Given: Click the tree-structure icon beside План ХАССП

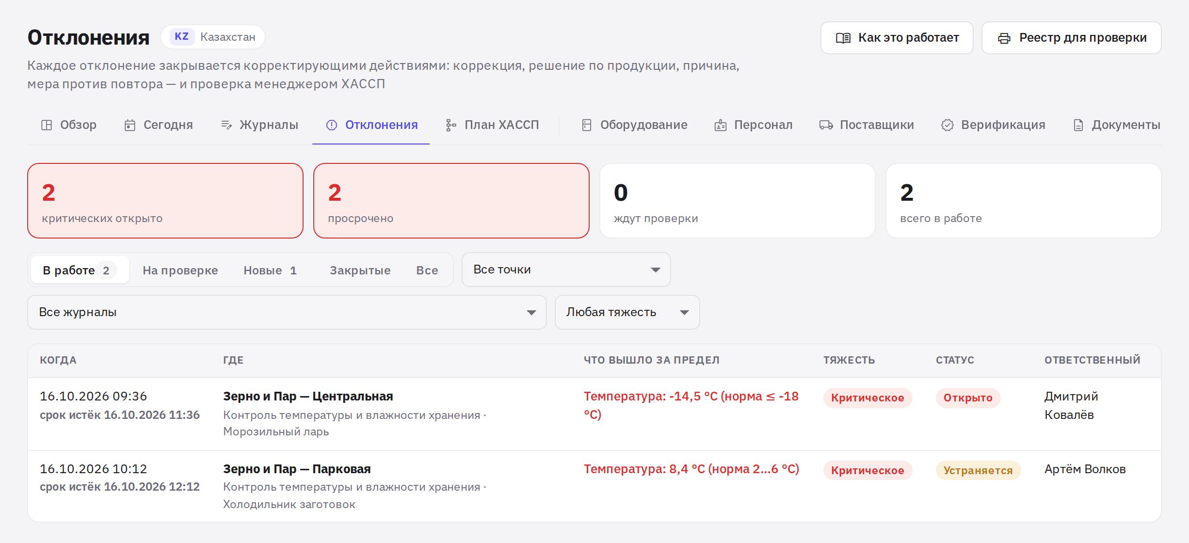Looking at the screenshot, I should tap(451, 125).
